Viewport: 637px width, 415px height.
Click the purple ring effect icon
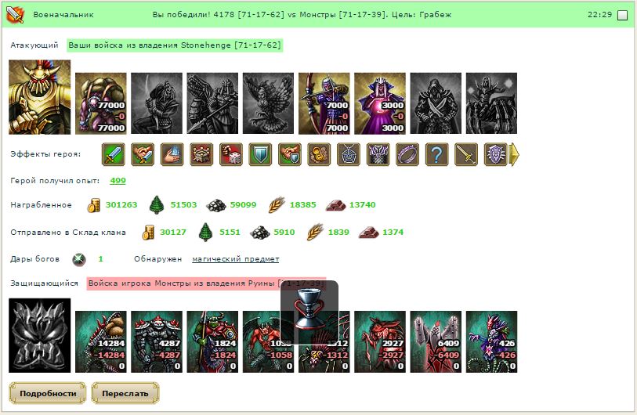407,155
